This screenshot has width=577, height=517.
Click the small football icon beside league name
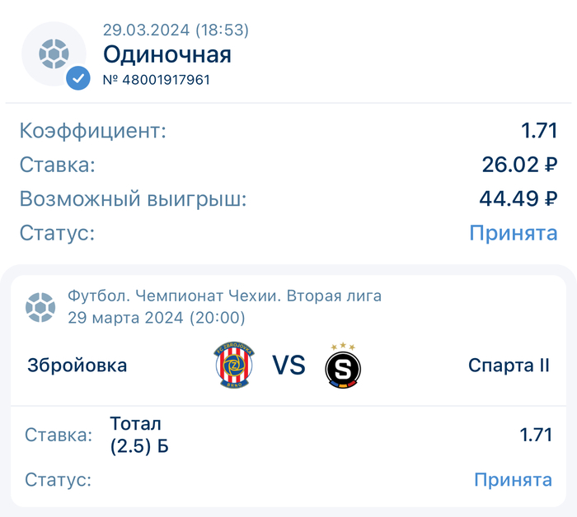[40, 306]
